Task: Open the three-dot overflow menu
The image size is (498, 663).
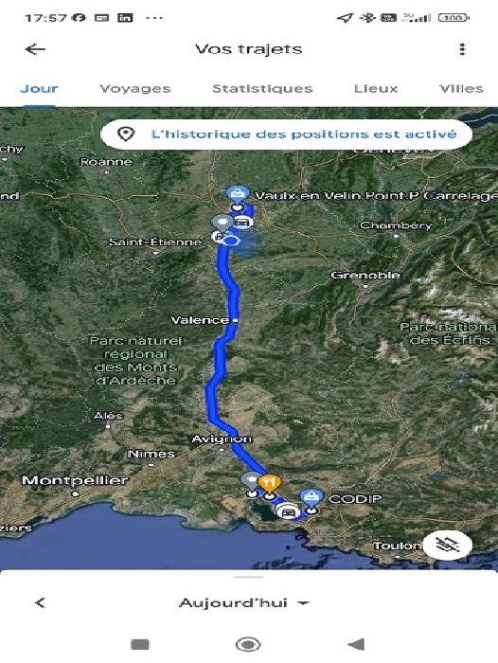Action: 462,49
